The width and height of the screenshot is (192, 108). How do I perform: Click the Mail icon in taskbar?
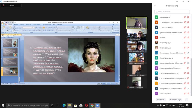coord(81,105)
